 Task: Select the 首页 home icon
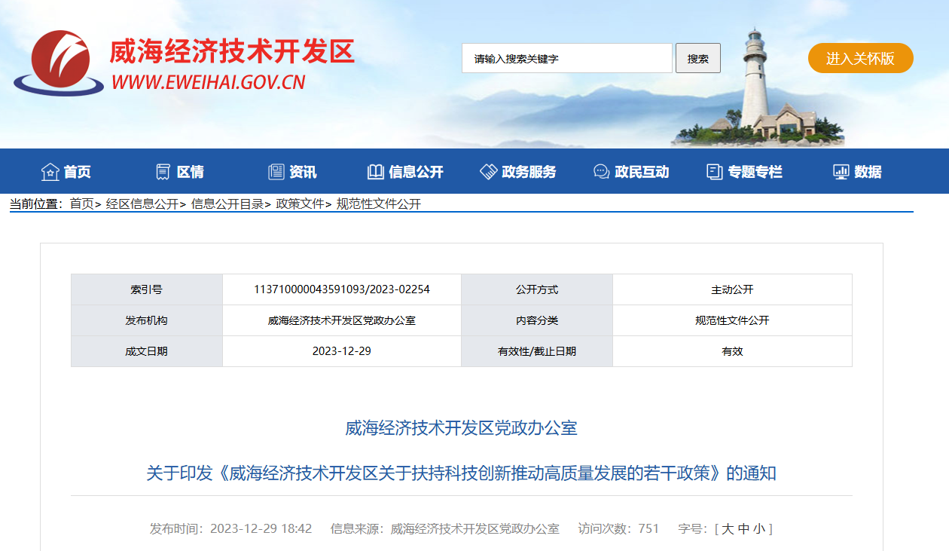coord(49,171)
